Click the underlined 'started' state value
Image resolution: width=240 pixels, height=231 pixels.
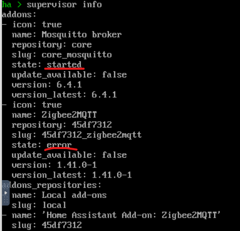[x=64, y=65]
